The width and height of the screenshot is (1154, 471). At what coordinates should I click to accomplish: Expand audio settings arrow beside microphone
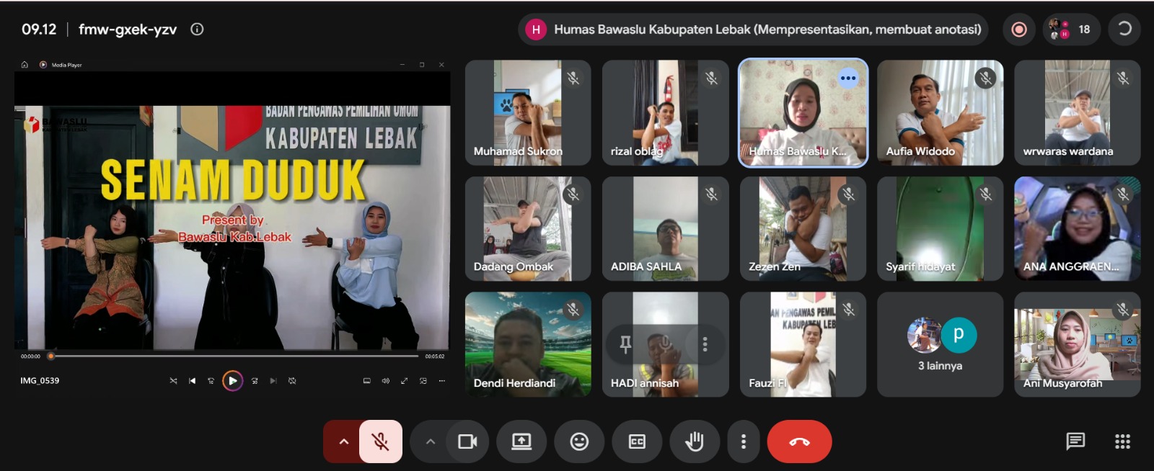tap(343, 441)
